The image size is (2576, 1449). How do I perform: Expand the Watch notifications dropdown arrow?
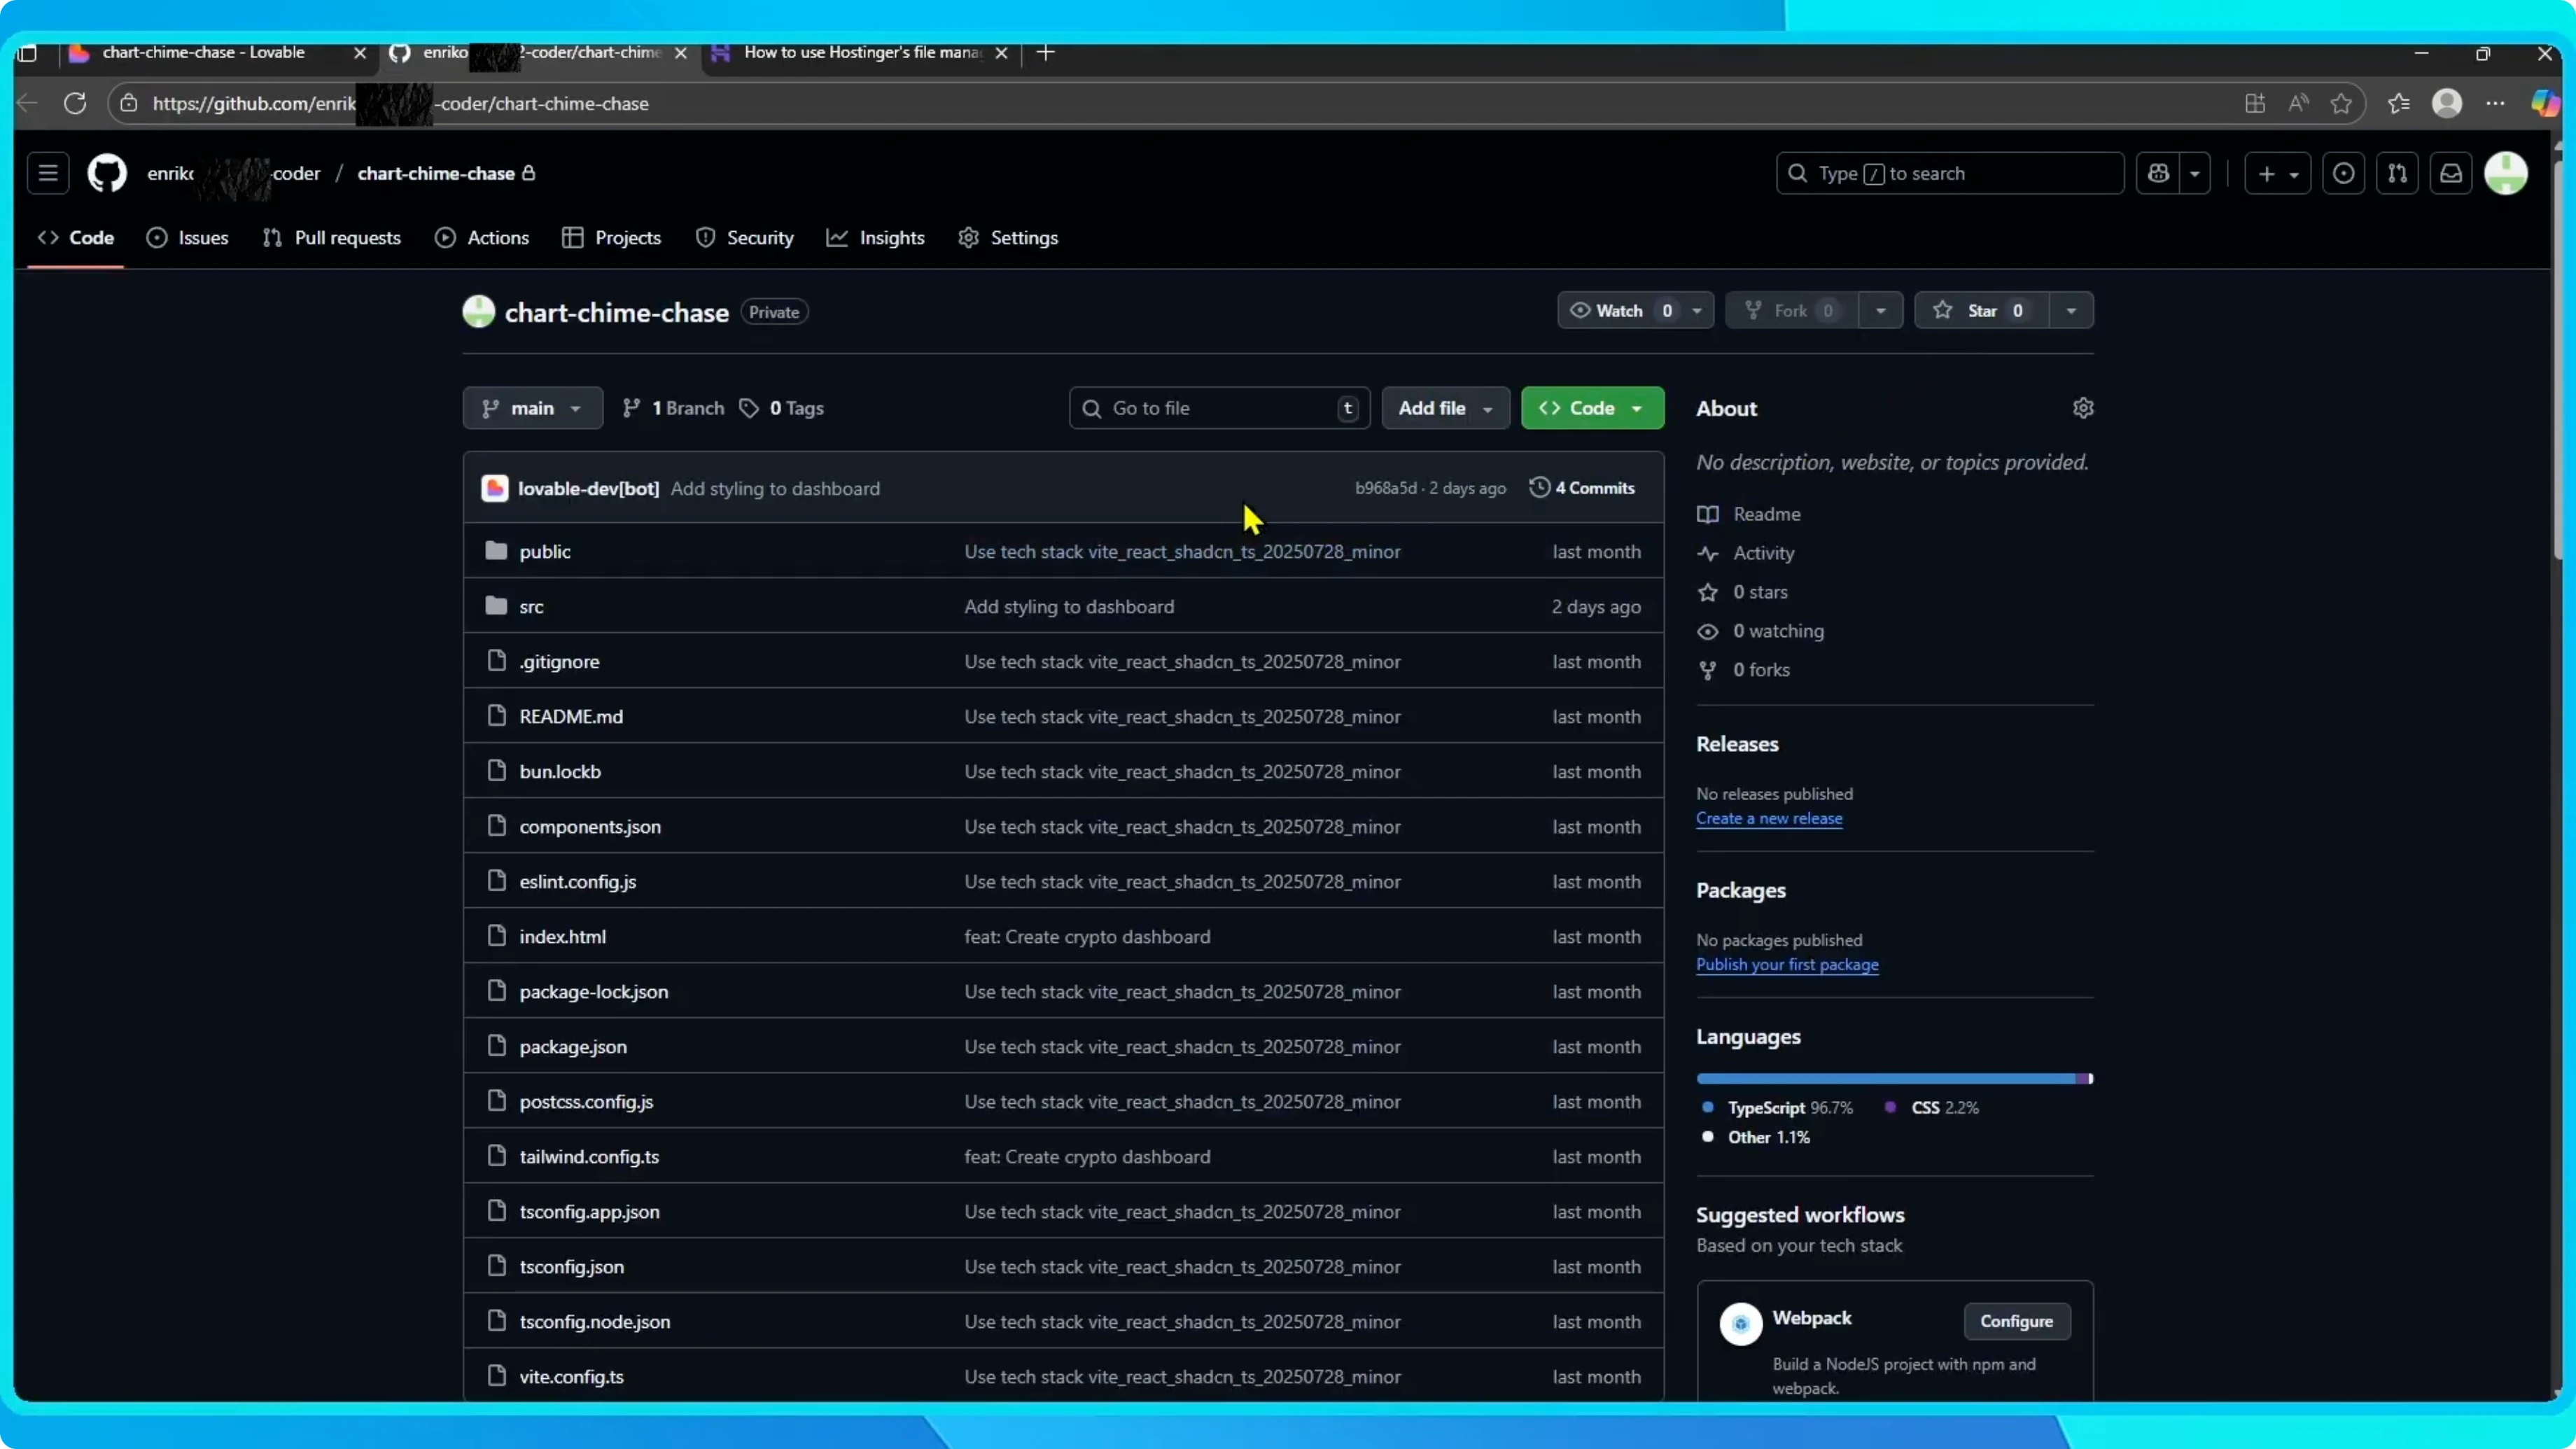[1697, 311]
